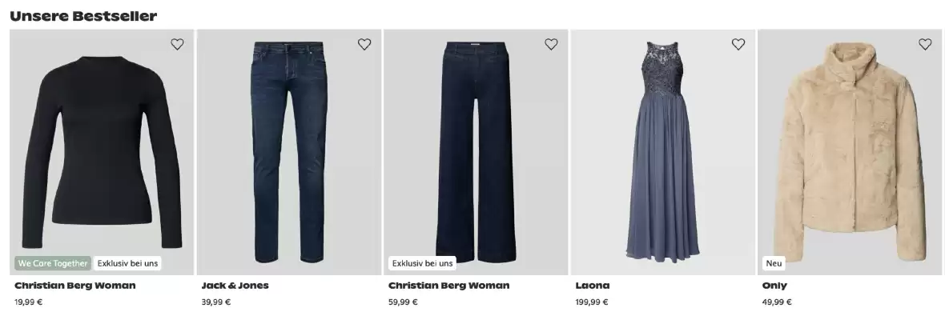945x320 pixels.
Task: Open the Laona brand name link
Action: point(593,285)
